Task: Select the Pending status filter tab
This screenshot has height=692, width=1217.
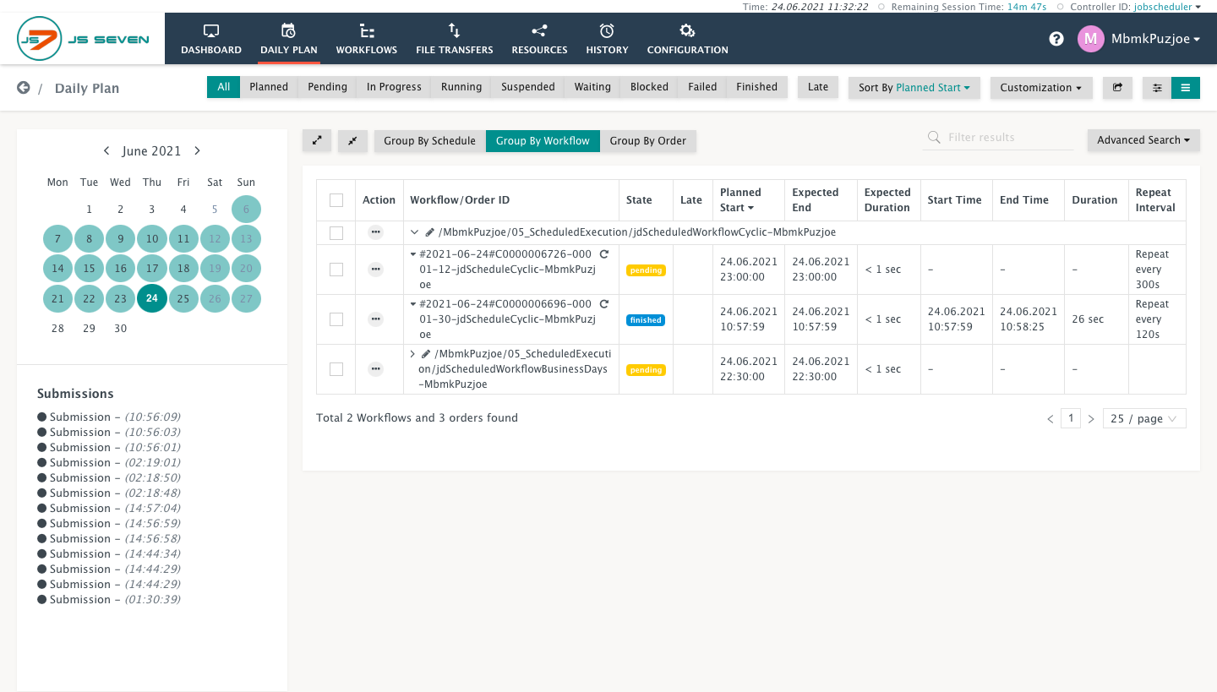Action: pos(327,87)
